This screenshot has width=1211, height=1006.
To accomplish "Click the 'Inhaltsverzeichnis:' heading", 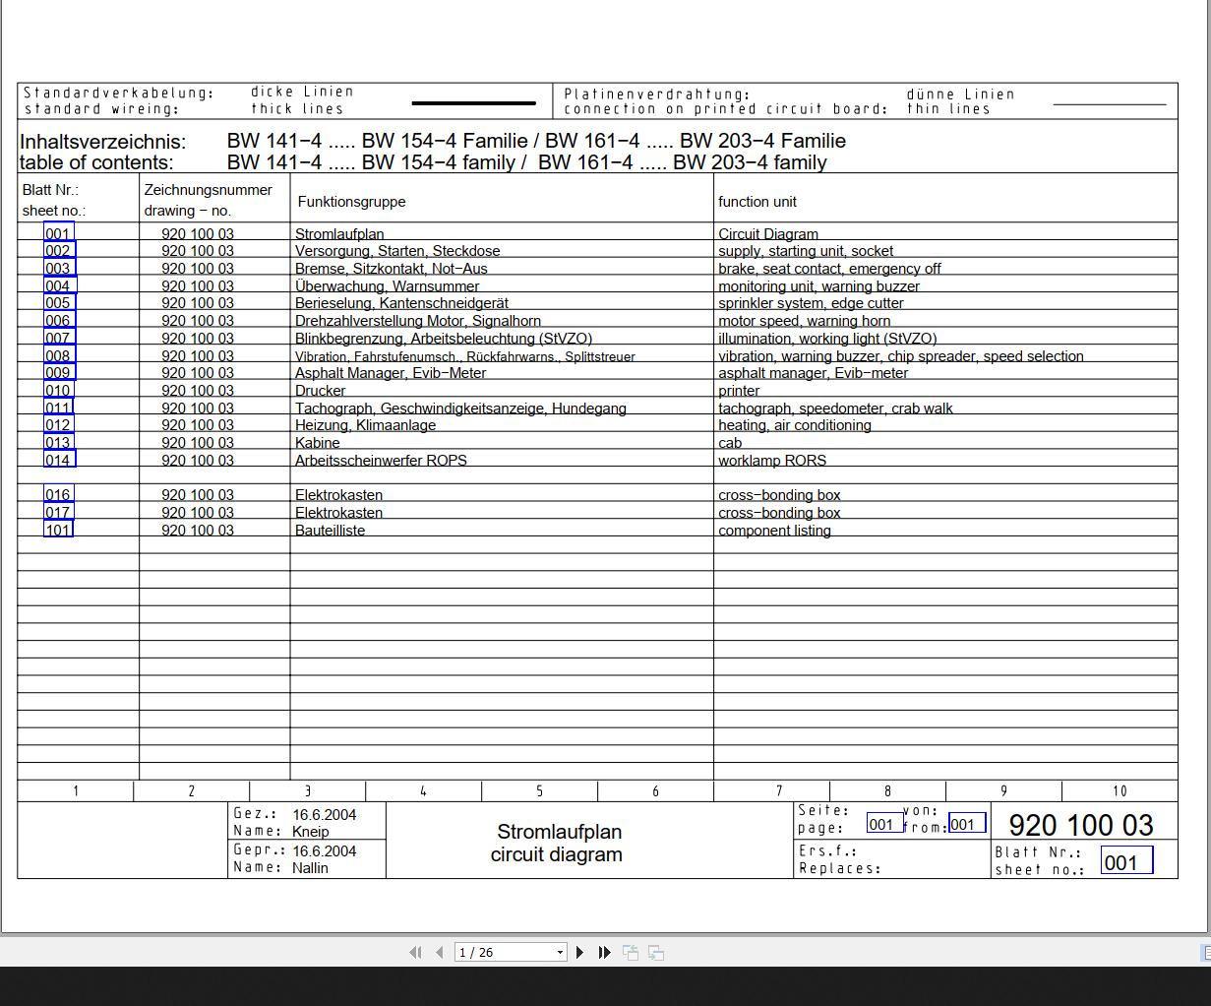I will (x=102, y=141).
